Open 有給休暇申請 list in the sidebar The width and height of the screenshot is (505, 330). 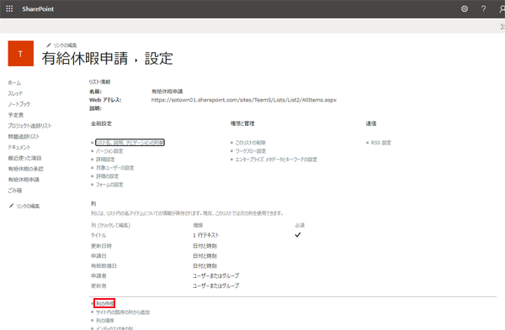pyautogui.click(x=24, y=180)
